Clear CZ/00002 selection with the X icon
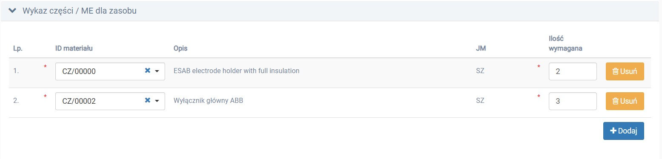The height and width of the screenshot is (159, 662). click(x=148, y=101)
